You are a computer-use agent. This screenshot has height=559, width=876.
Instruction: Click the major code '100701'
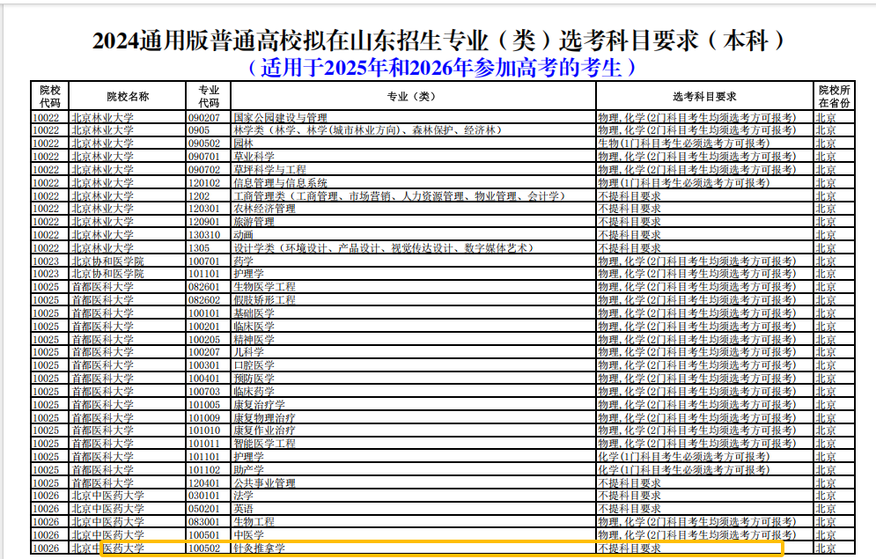pos(204,261)
